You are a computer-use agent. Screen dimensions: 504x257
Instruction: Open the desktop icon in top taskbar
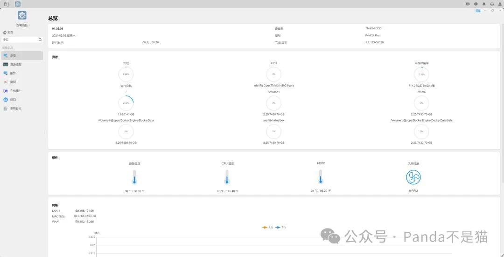(7, 4)
